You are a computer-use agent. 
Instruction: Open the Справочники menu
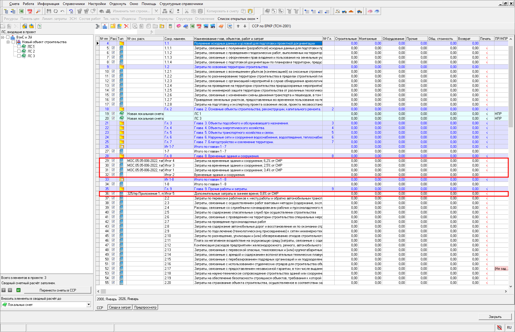point(74,4)
